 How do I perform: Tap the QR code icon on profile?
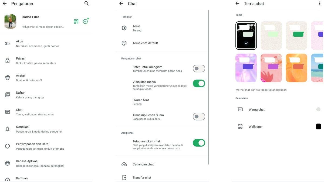(x=76, y=21)
